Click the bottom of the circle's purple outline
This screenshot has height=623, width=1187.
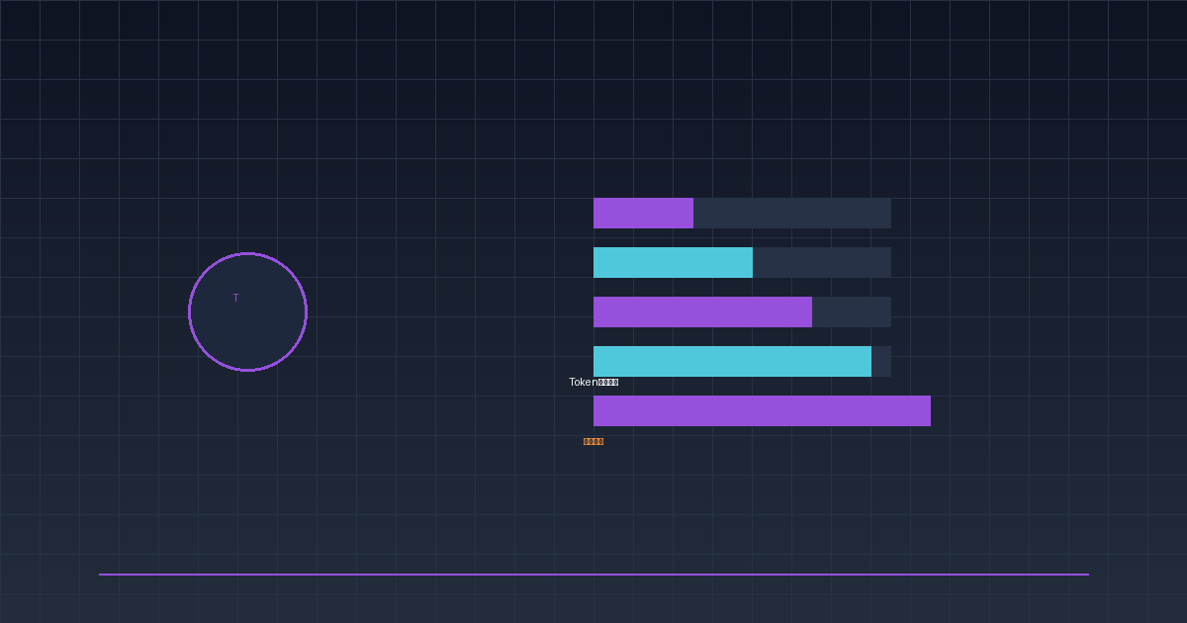point(247,370)
